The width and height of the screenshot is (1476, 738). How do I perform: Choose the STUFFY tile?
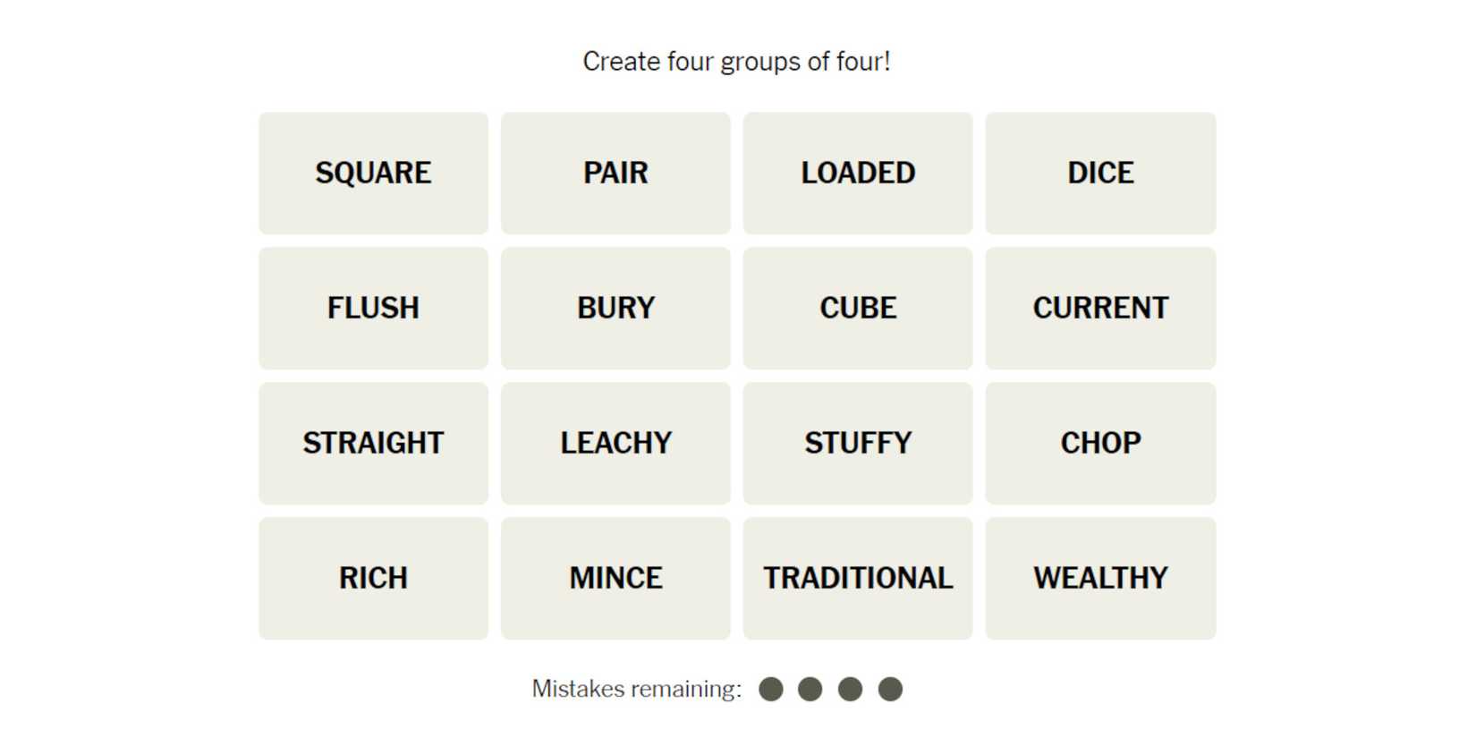tap(857, 443)
